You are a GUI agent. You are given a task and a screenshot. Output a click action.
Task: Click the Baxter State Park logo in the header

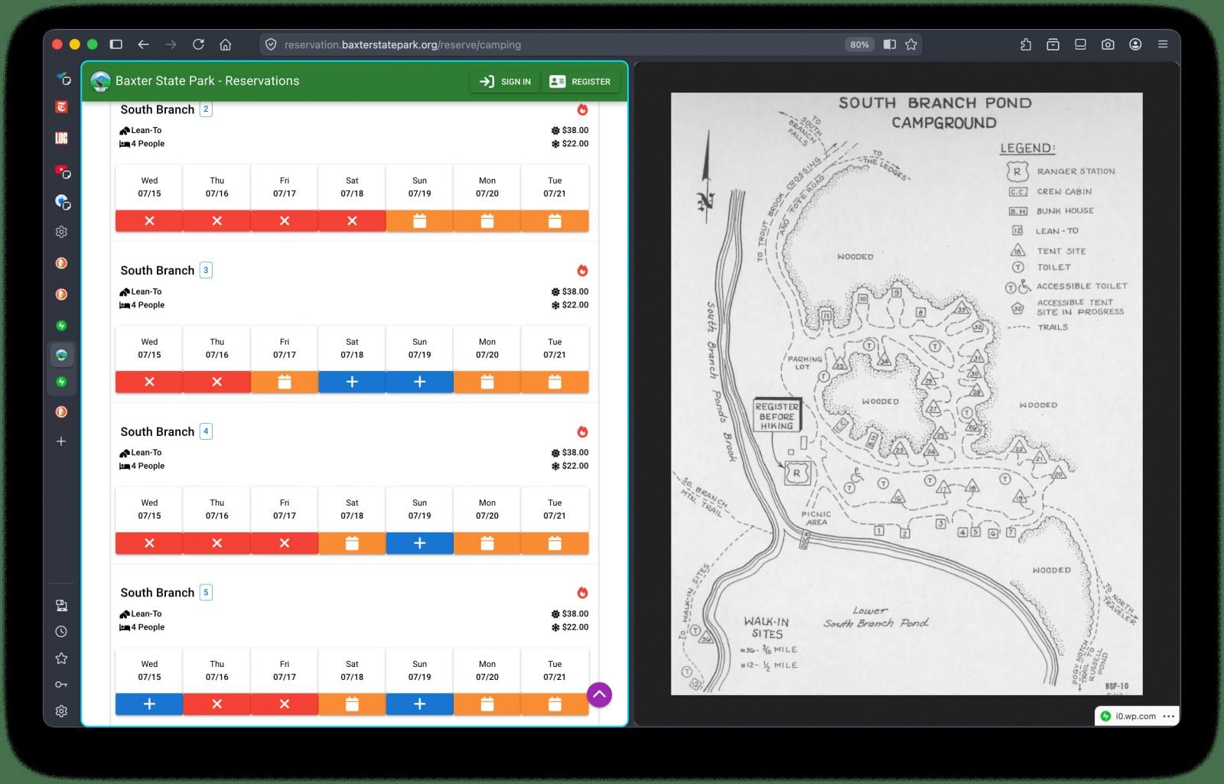(x=102, y=80)
